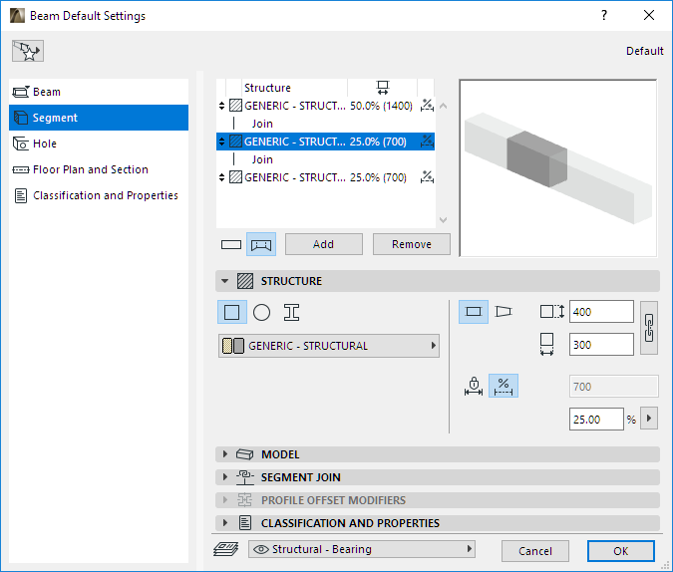Click the segment length column header icon

383,88
